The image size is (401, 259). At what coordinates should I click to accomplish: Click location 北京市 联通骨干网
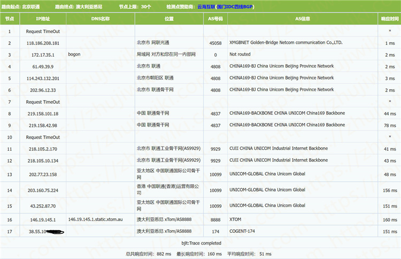click(155, 89)
